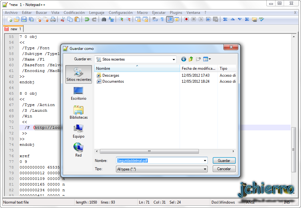
Task: Open Find with the binoculars icon
Action: coord(104,20)
